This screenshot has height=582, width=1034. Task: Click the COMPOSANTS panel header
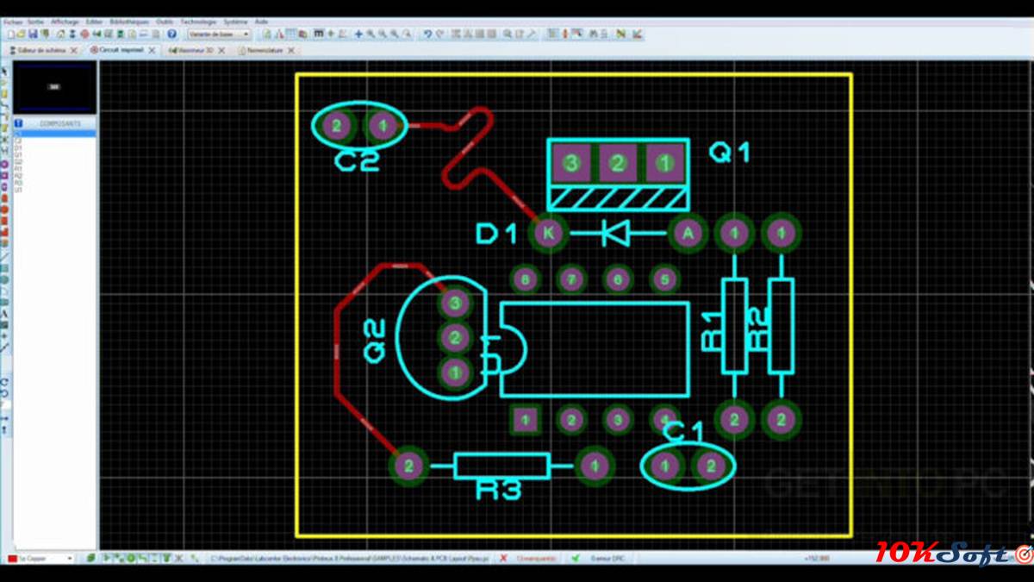[60, 123]
